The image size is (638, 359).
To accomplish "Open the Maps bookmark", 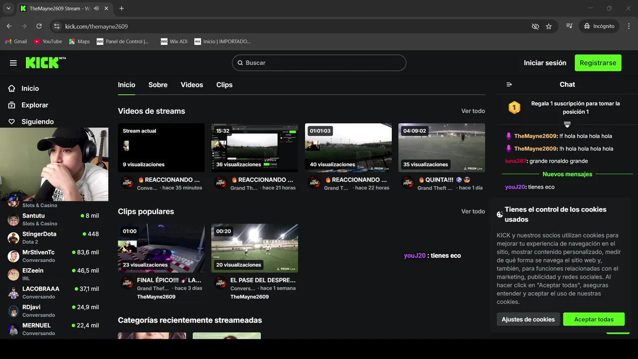I will [x=79, y=41].
